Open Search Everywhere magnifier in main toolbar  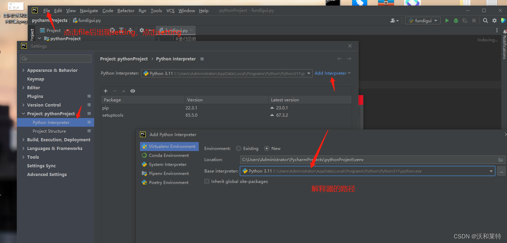click(x=485, y=20)
